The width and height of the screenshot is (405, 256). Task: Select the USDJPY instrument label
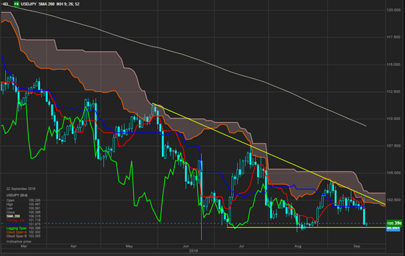pyautogui.click(x=29, y=4)
